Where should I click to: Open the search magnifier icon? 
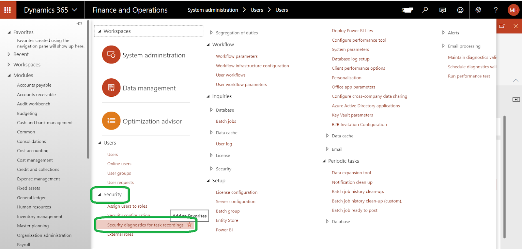tap(425, 10)
